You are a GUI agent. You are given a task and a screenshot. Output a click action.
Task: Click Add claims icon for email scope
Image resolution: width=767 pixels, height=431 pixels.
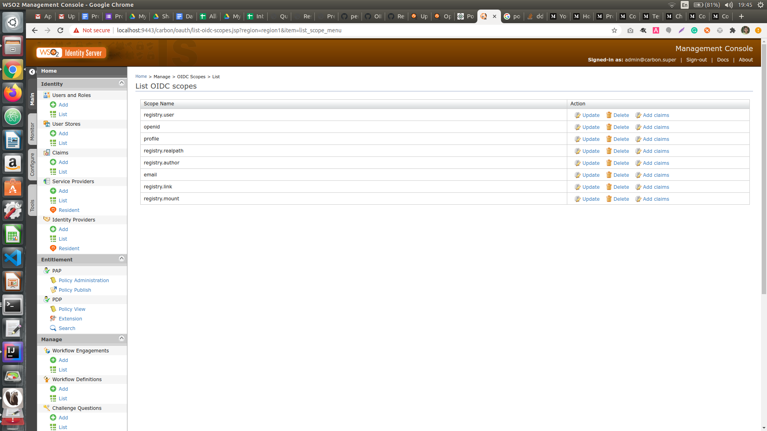(638, 175)
